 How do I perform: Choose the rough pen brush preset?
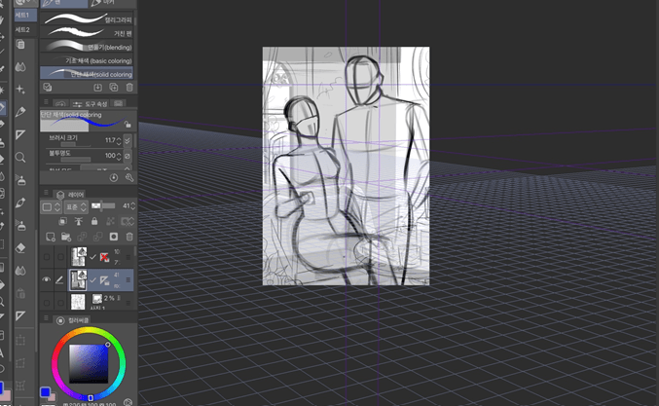87,32
